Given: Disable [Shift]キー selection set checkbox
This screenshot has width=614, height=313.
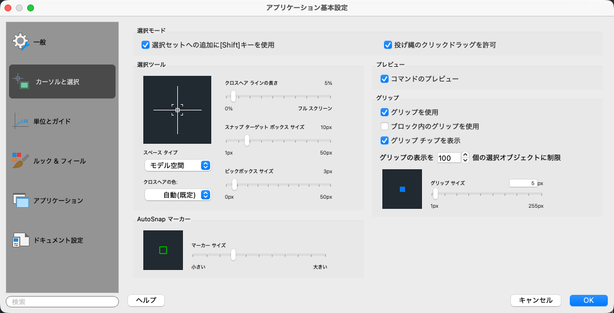Looking at the screenshot, I should (146, 45).
